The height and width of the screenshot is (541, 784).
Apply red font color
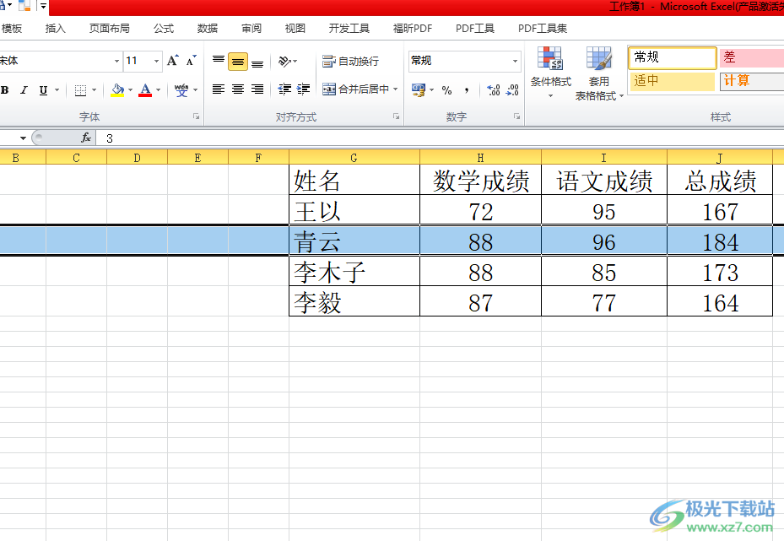145,90
